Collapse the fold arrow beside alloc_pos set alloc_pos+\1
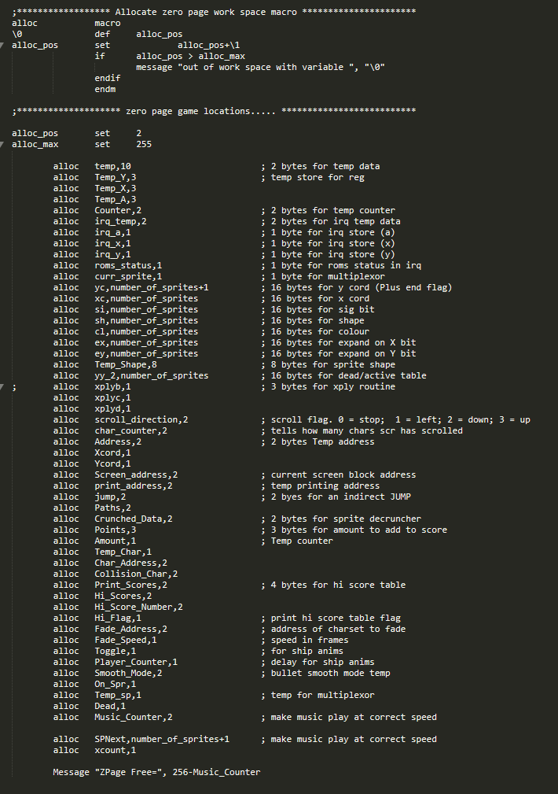 [3, 46]
